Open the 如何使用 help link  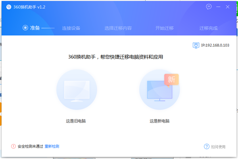coord(218,147)
